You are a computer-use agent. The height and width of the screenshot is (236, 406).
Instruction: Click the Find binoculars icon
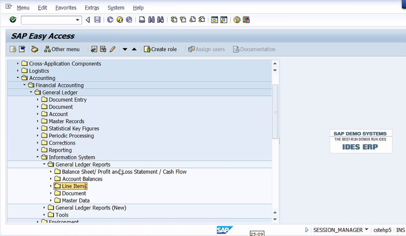point(151,20)
